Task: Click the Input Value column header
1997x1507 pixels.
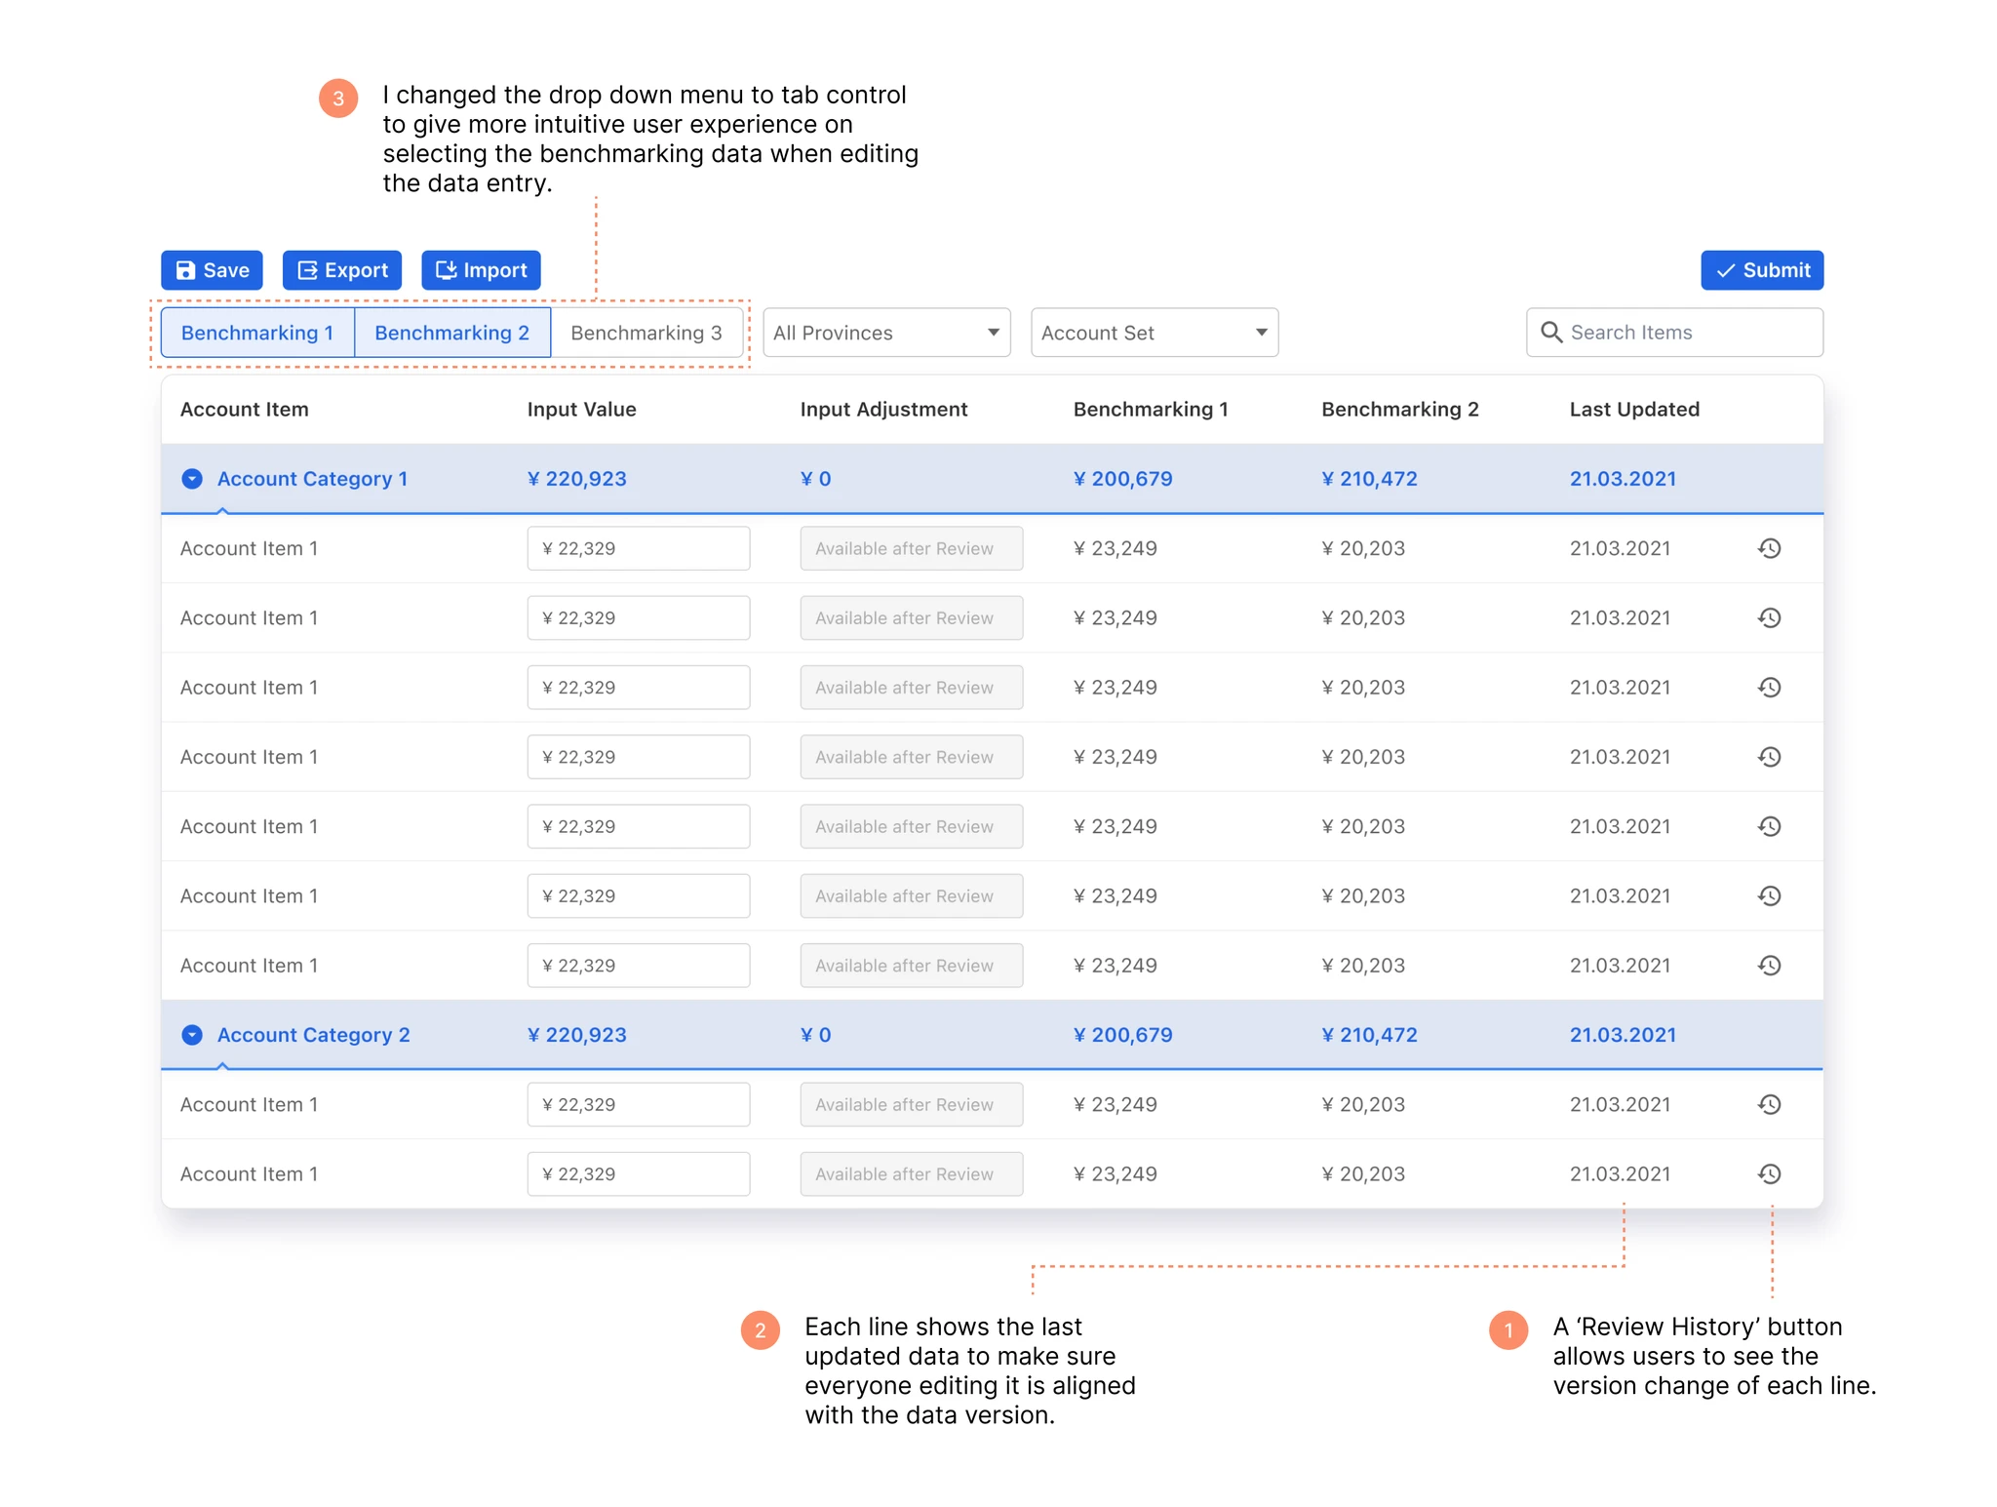Action: tap(582, 410)
